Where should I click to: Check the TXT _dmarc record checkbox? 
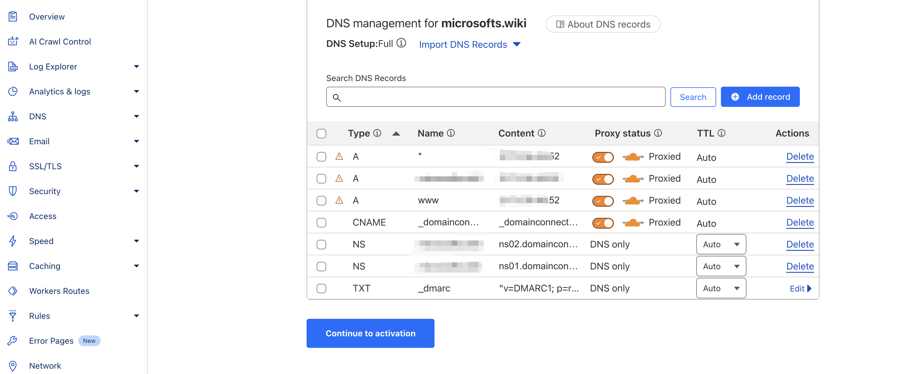click(x=321, y=289)
